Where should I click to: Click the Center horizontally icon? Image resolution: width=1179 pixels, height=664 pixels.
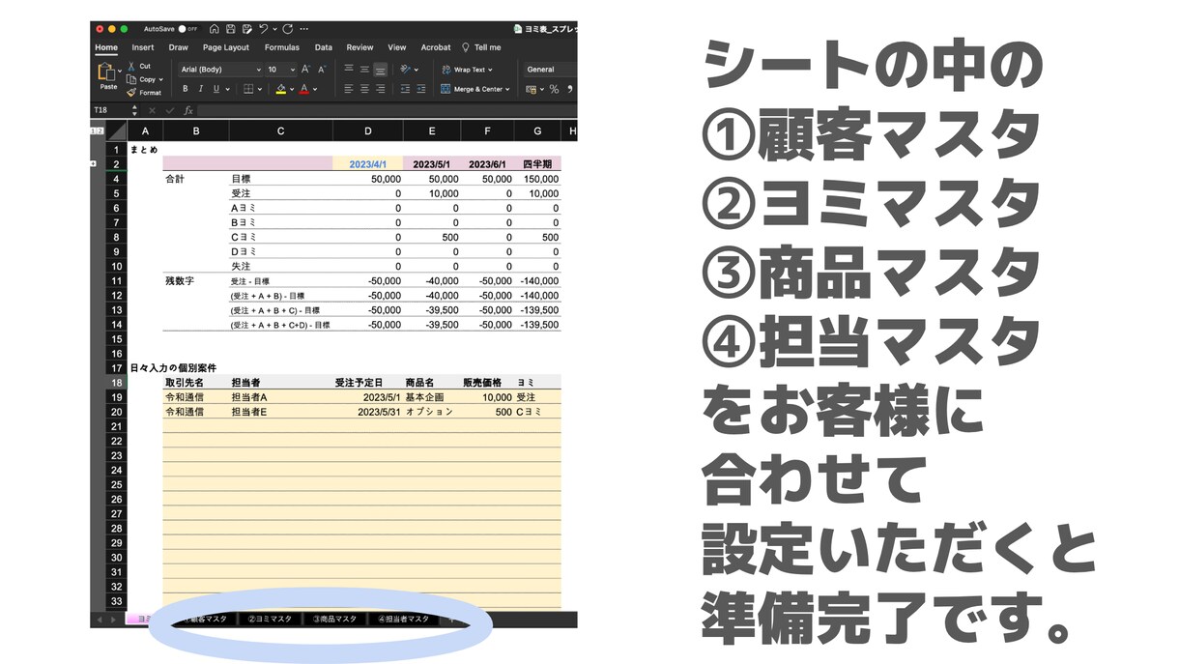(364, 89)
